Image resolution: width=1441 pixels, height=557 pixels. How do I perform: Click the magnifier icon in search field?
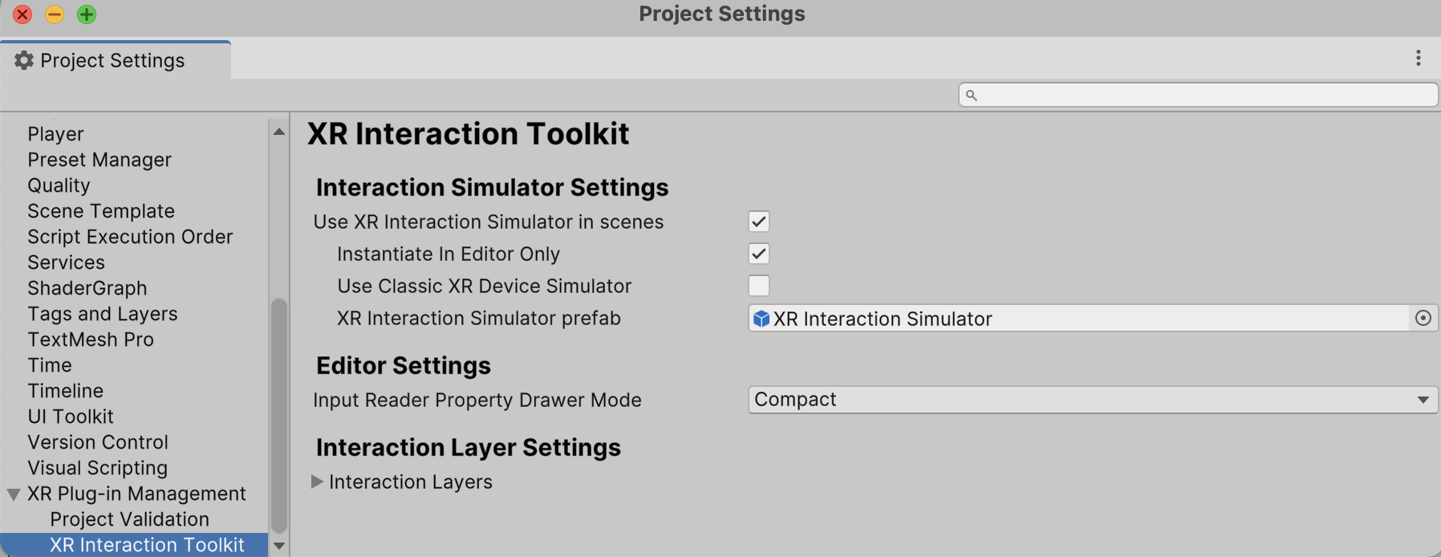coord(971,96)
